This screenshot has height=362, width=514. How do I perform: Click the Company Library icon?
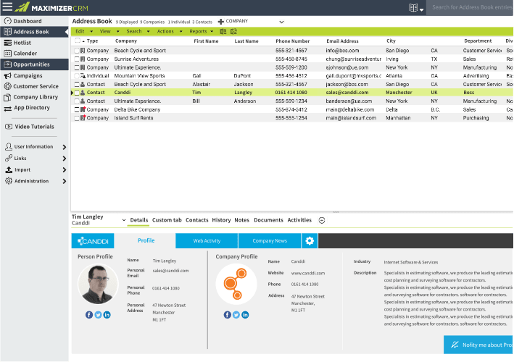click(x=7, y=97)
